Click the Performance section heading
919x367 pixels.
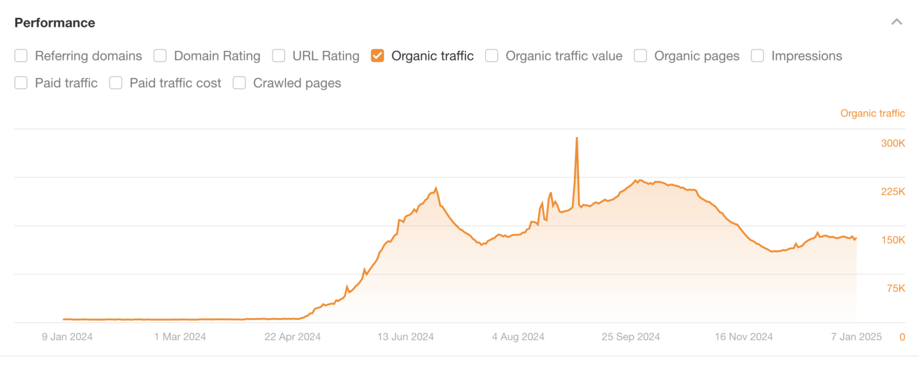click(x=54, y=23)
